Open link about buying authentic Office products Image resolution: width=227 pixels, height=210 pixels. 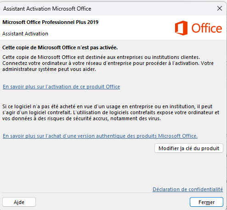[100, 136]
